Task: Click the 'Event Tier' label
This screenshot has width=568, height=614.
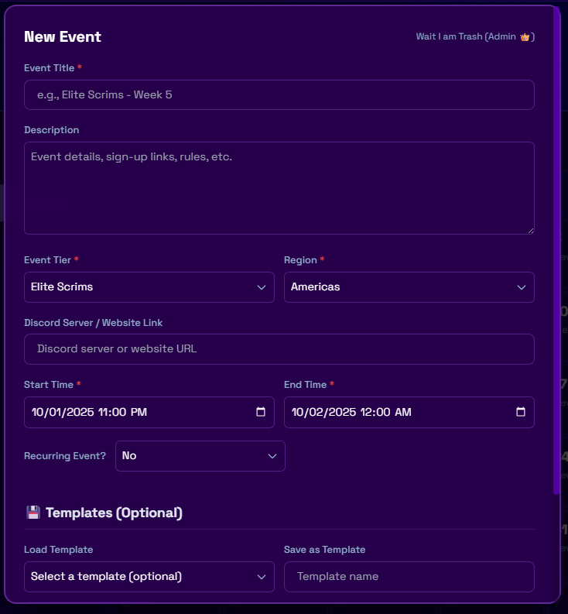Action: [47, 260]
